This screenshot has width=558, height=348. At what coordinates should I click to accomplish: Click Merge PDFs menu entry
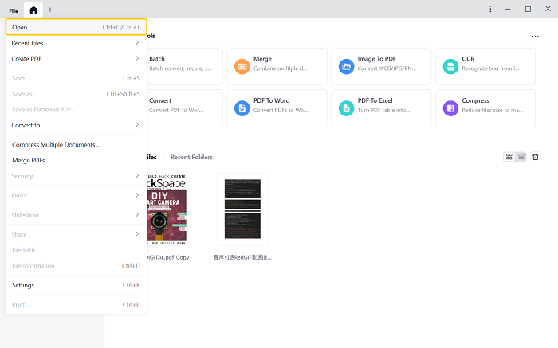click(x=29, y=160)
